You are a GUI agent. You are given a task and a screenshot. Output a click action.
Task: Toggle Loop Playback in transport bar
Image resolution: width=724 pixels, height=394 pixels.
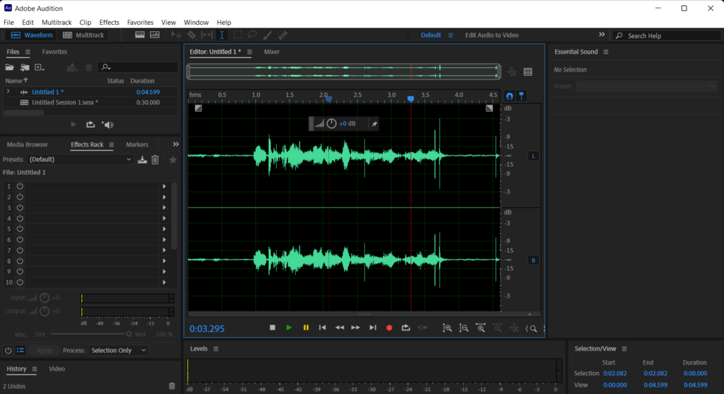point(406,328)
